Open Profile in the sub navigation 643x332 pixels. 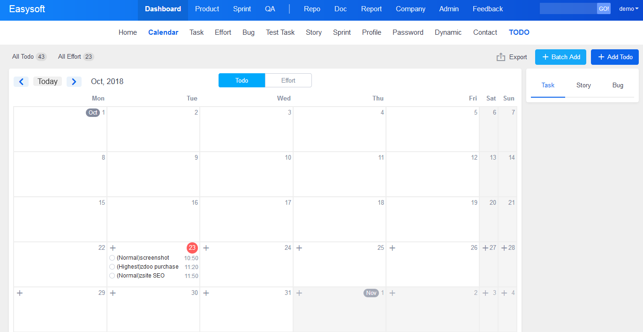coord(371,32)
